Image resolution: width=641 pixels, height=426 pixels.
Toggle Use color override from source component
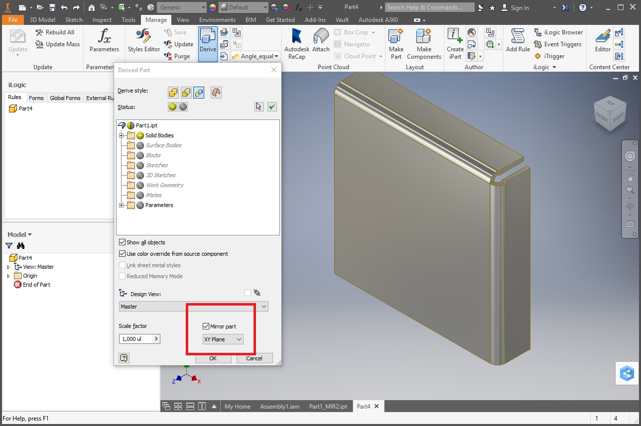click(x=122, y=254)
